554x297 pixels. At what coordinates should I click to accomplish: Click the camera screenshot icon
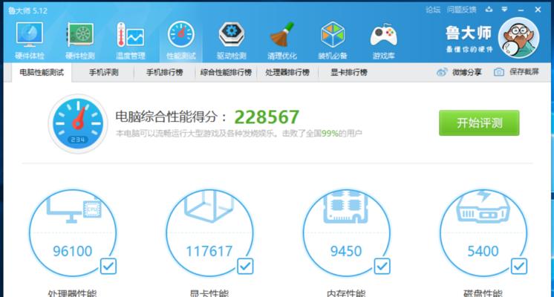[x=498, y=72]
